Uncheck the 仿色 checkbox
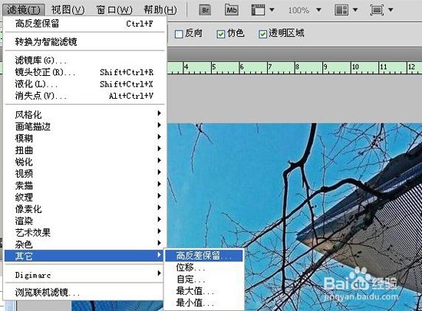This screenshot has width=422, height=311. pos(221,34)
